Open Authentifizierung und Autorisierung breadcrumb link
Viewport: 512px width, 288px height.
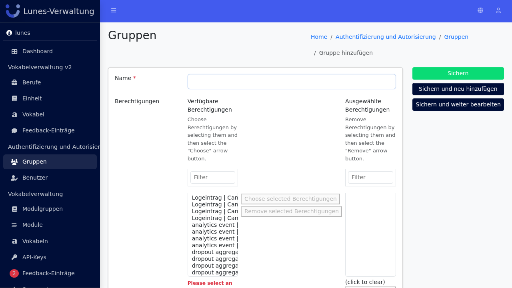pos(386,37)
